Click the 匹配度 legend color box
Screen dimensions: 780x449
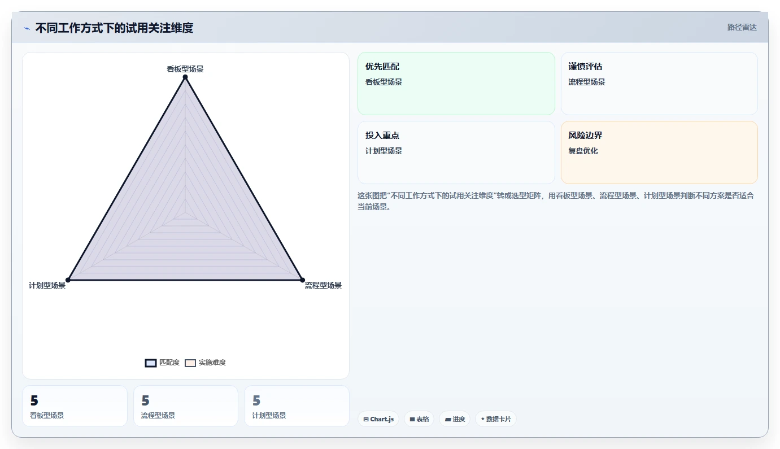tap(151, 363)
